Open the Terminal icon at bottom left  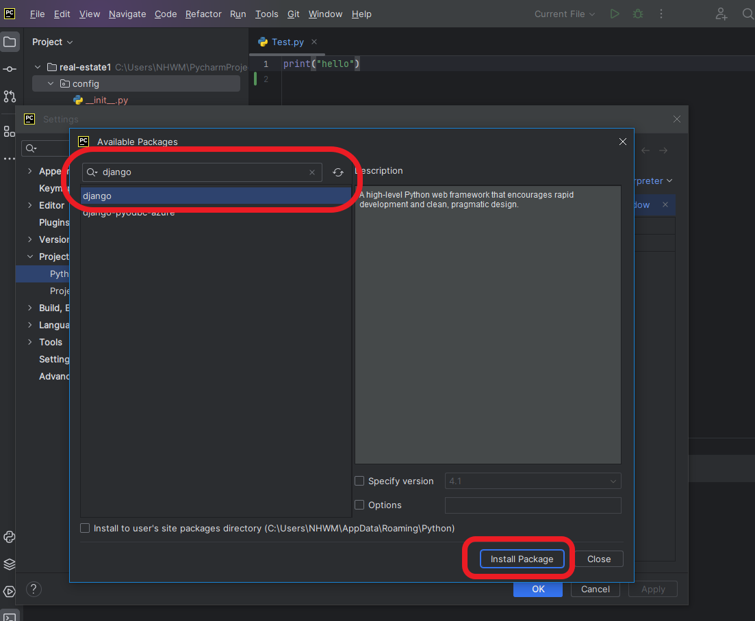[10, 617]
